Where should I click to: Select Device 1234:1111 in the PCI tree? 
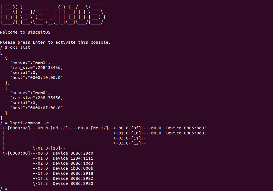pyautogui.click(x=73, y=158)
